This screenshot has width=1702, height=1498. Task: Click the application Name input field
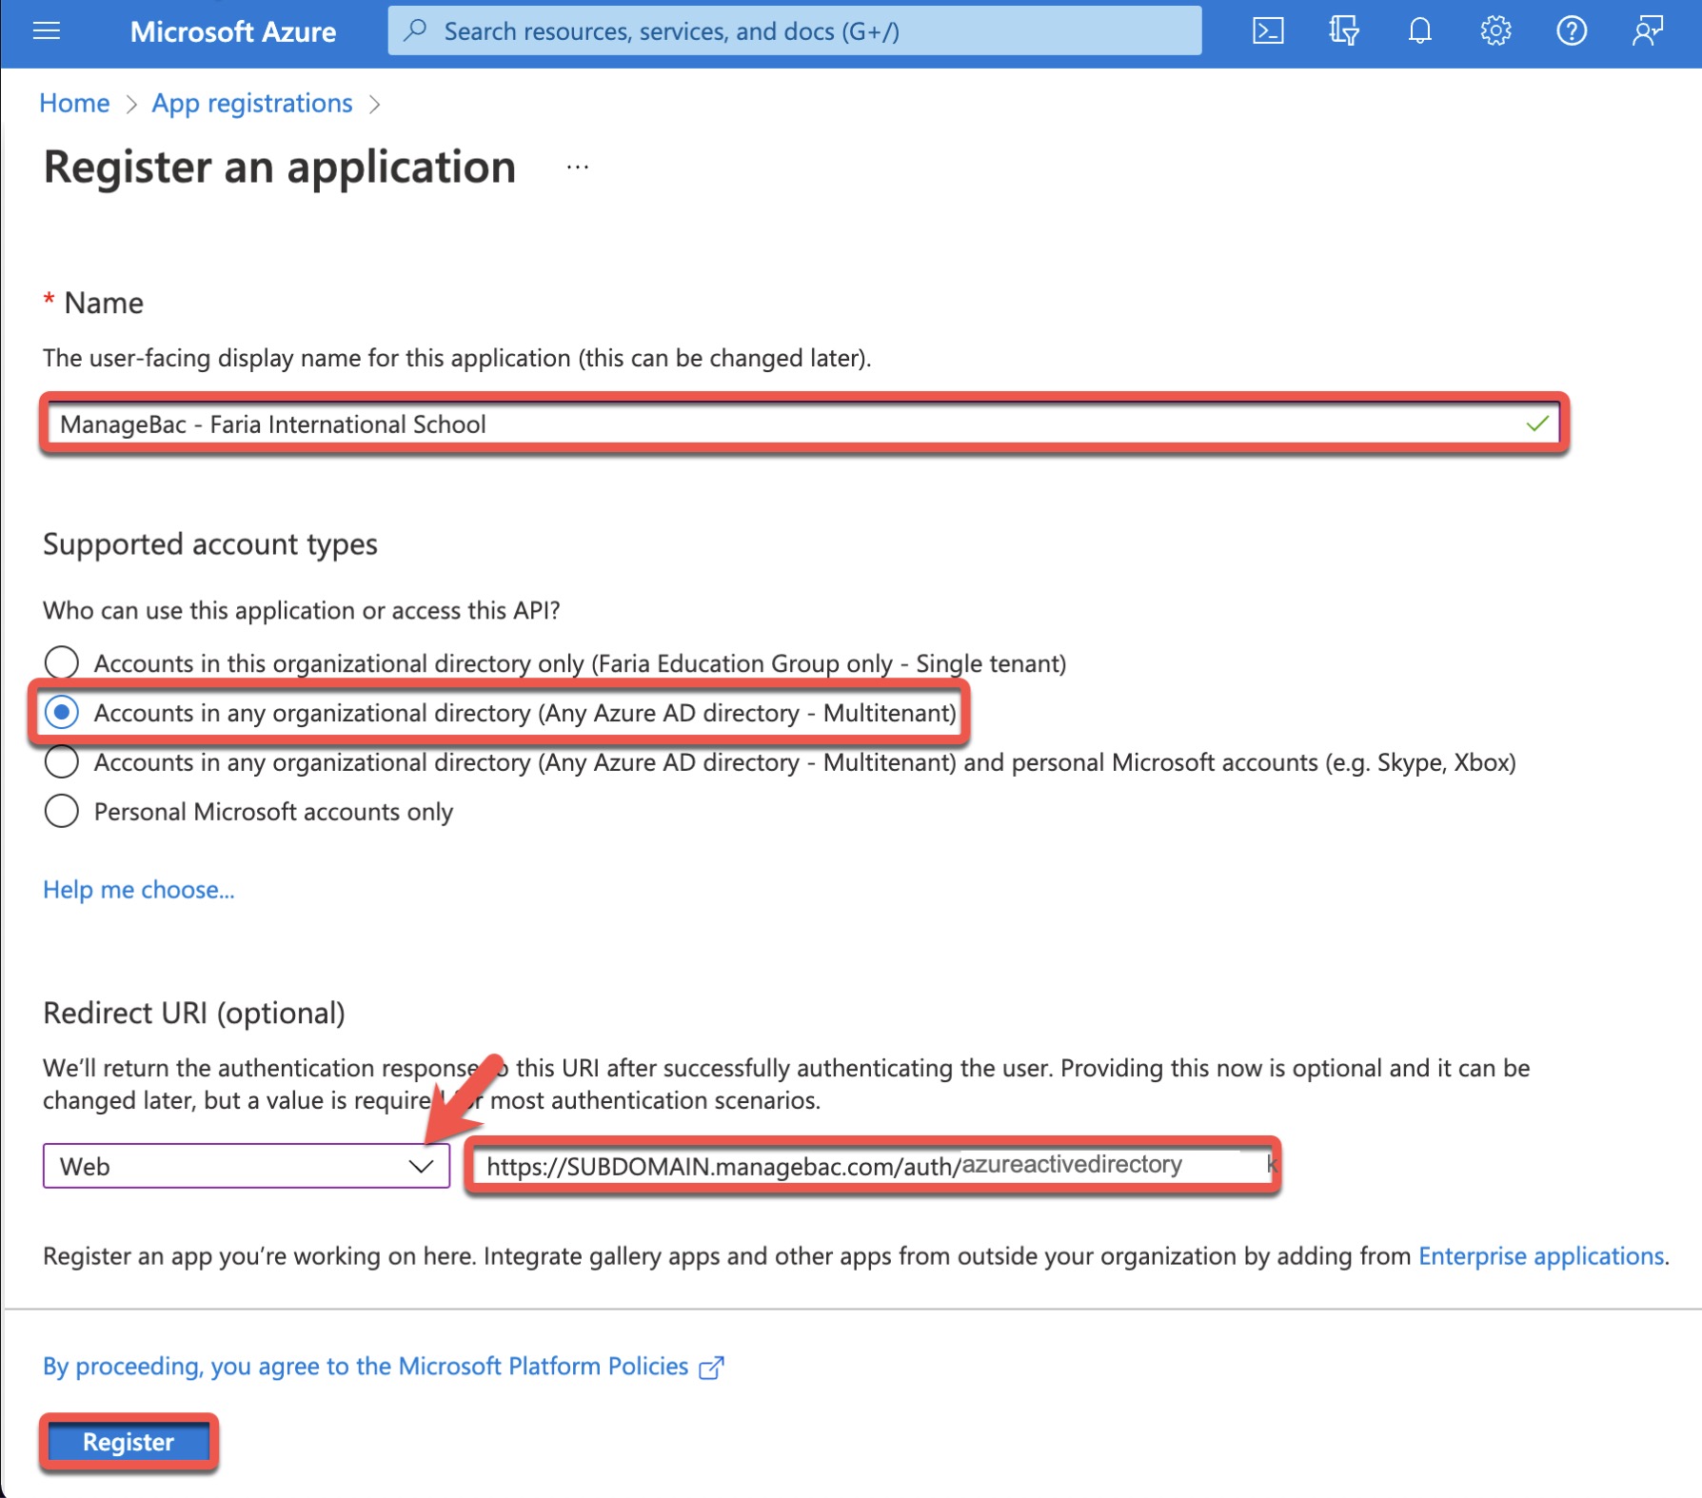tap(804, 424)
